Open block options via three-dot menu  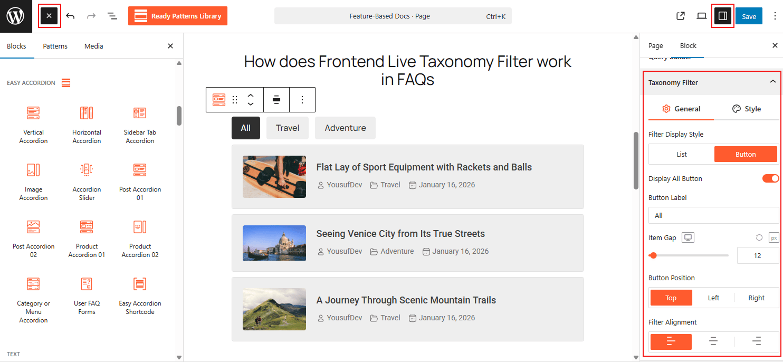pos(302,100)
